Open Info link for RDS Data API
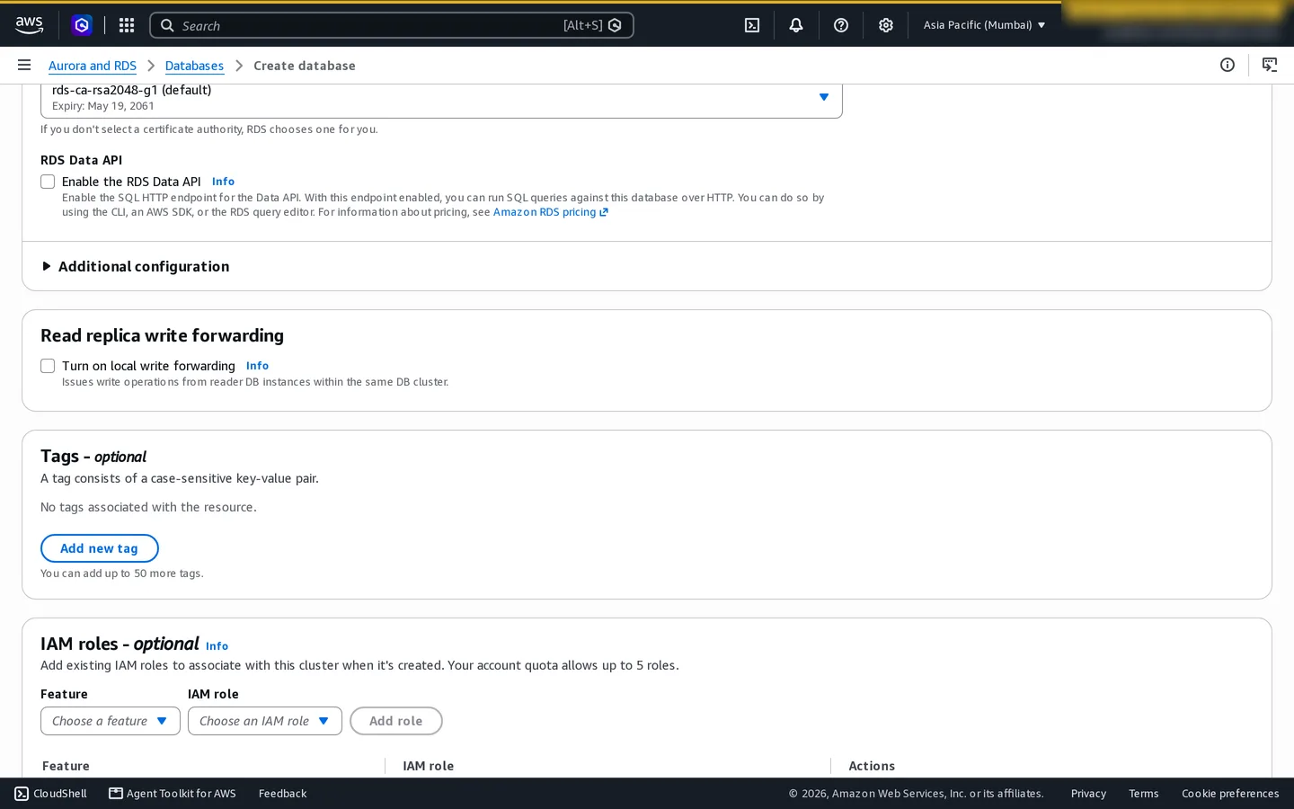 [x=223, y=182]
